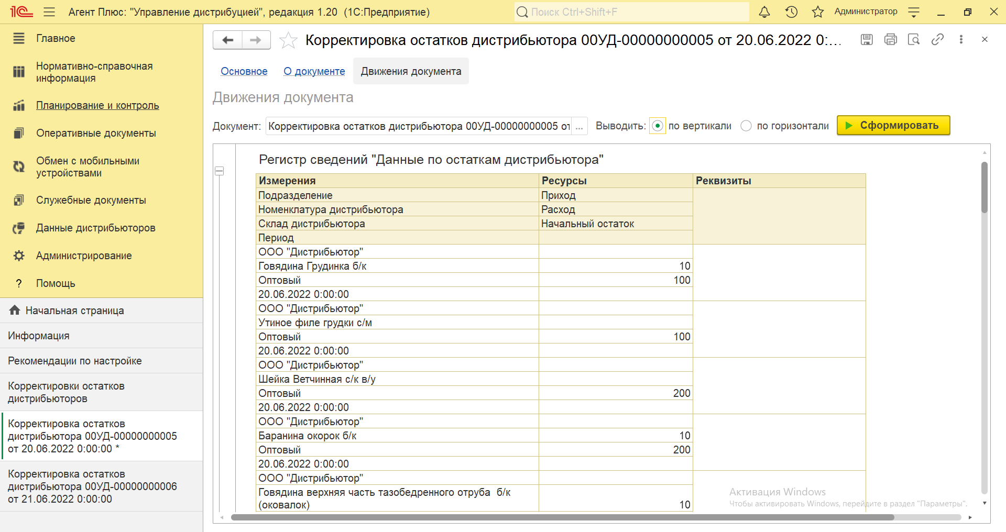This screenshot has height=532, width=1006.
Task: Select cell Баранина окорок б/к
Action: 397,436
